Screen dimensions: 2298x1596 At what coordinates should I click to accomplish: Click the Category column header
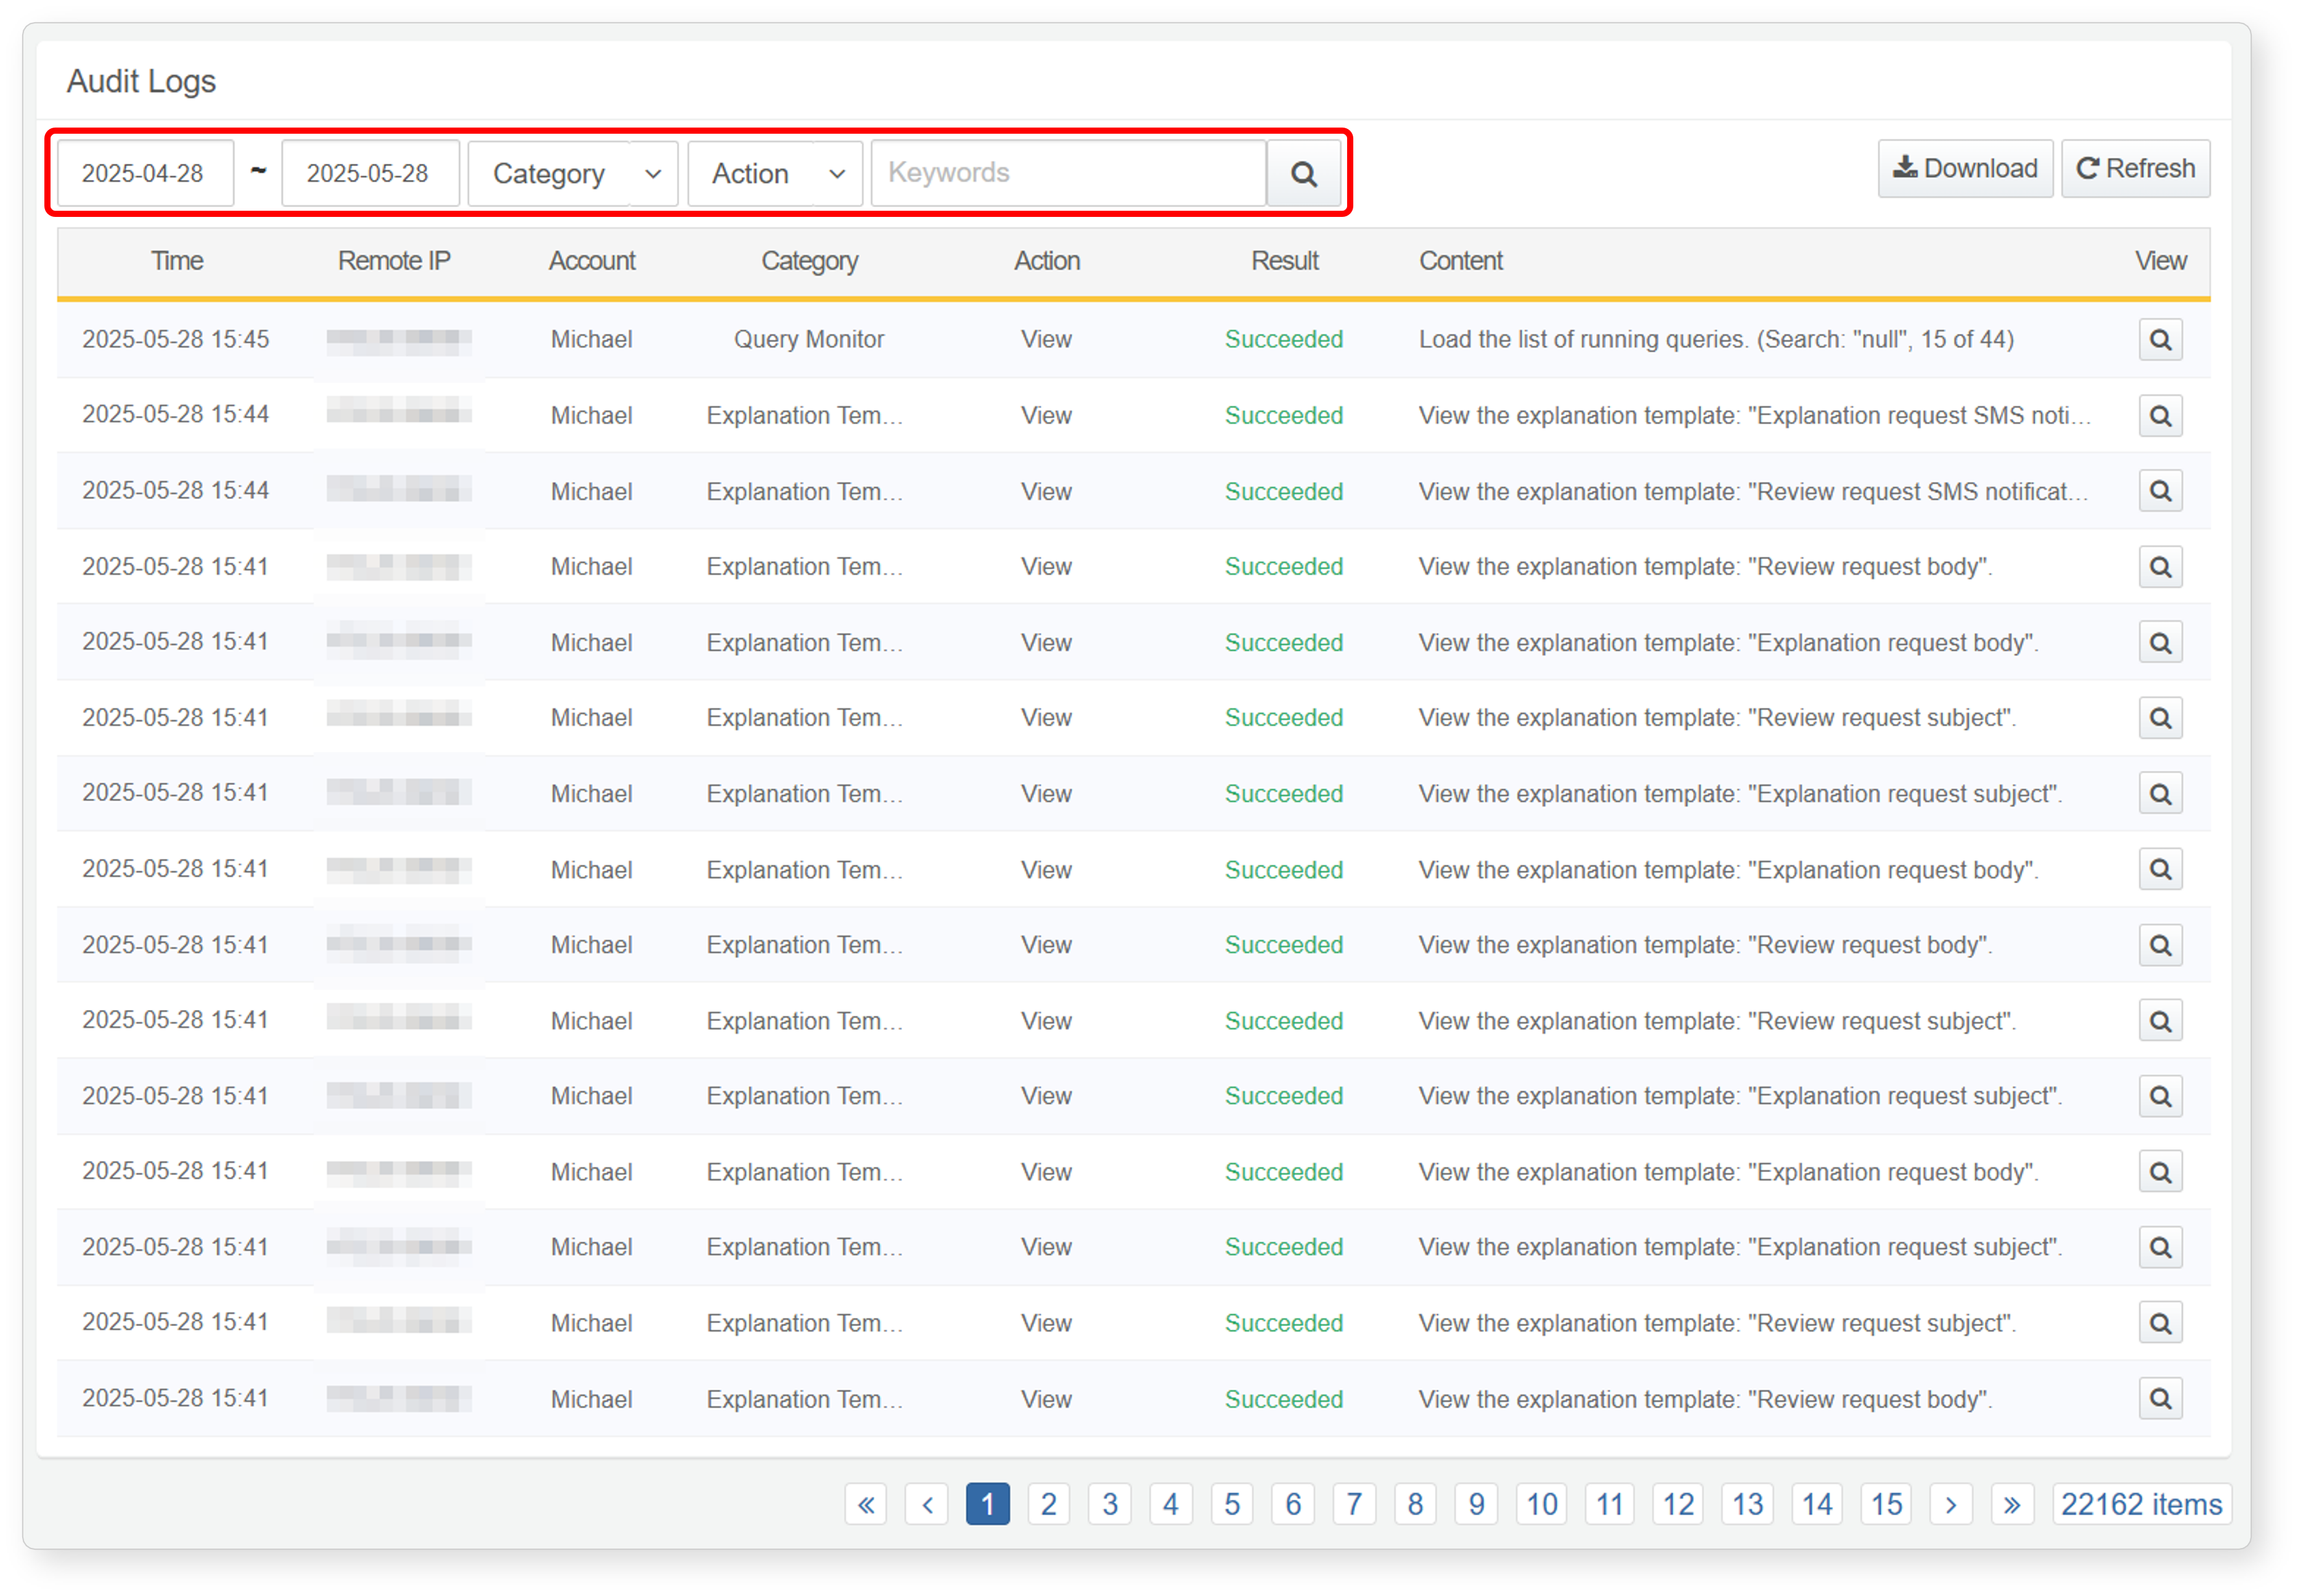click(809, 261)
